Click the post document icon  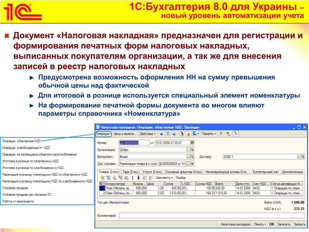tap(181, 134)
